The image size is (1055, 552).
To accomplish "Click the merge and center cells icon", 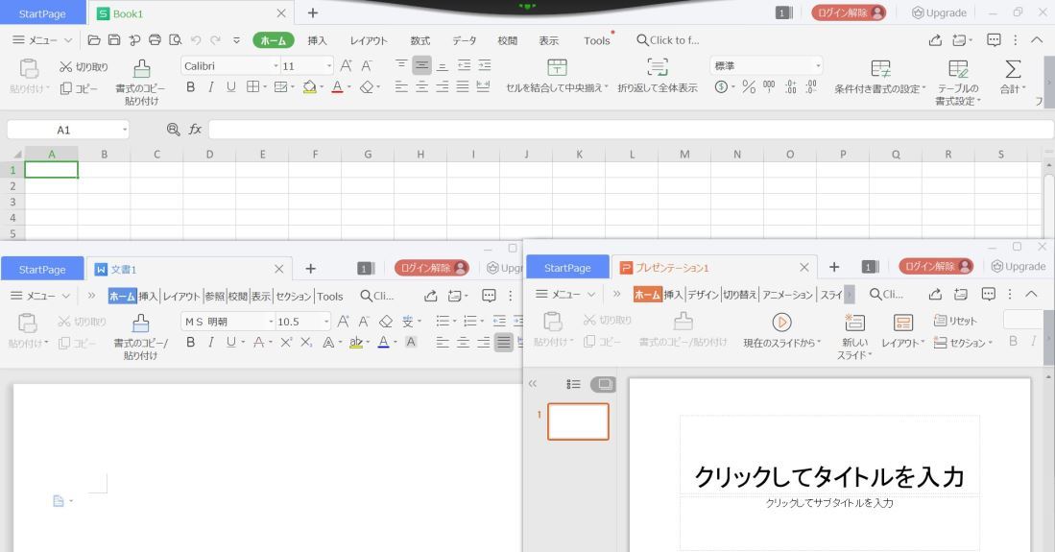I will pos(557,67).
